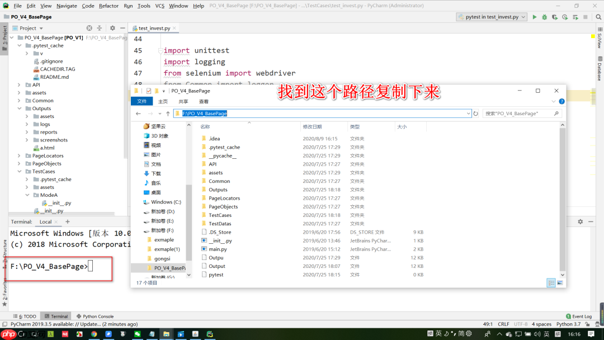Viewport: 604px width, 340px height.
Task: Toggle the SciView side panel
Action: point(600,41)
